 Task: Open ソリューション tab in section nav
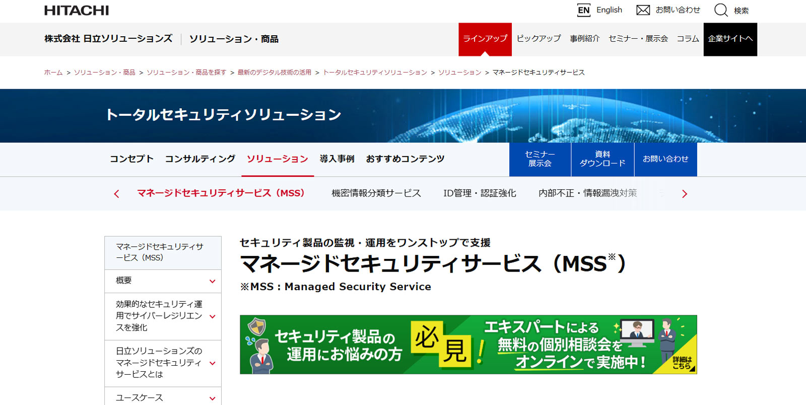[x=278, y=159]
